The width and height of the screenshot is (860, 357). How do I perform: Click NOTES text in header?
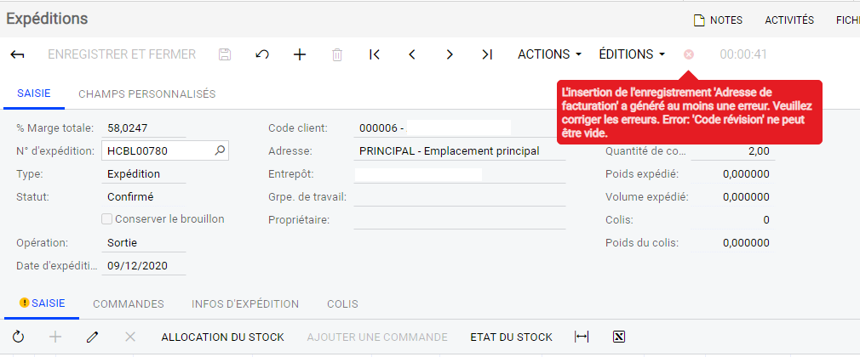[x=726, y=20]
